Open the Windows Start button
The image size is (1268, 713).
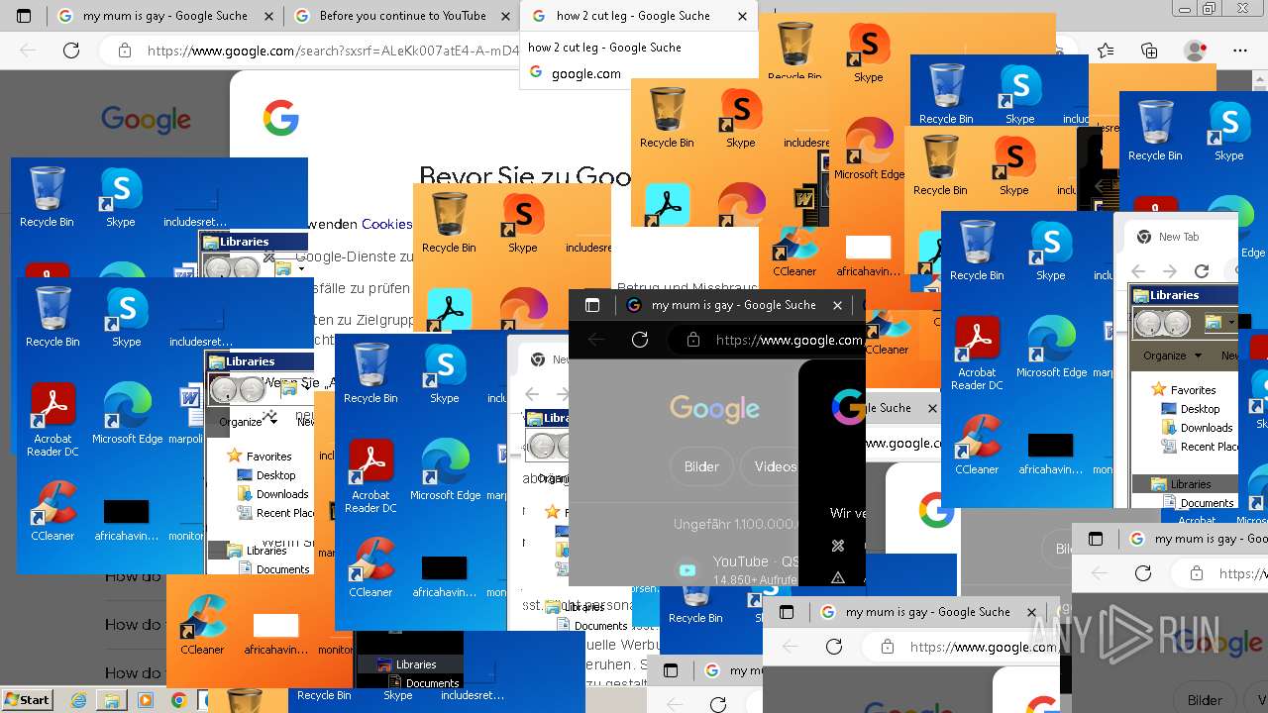(27, 700)
